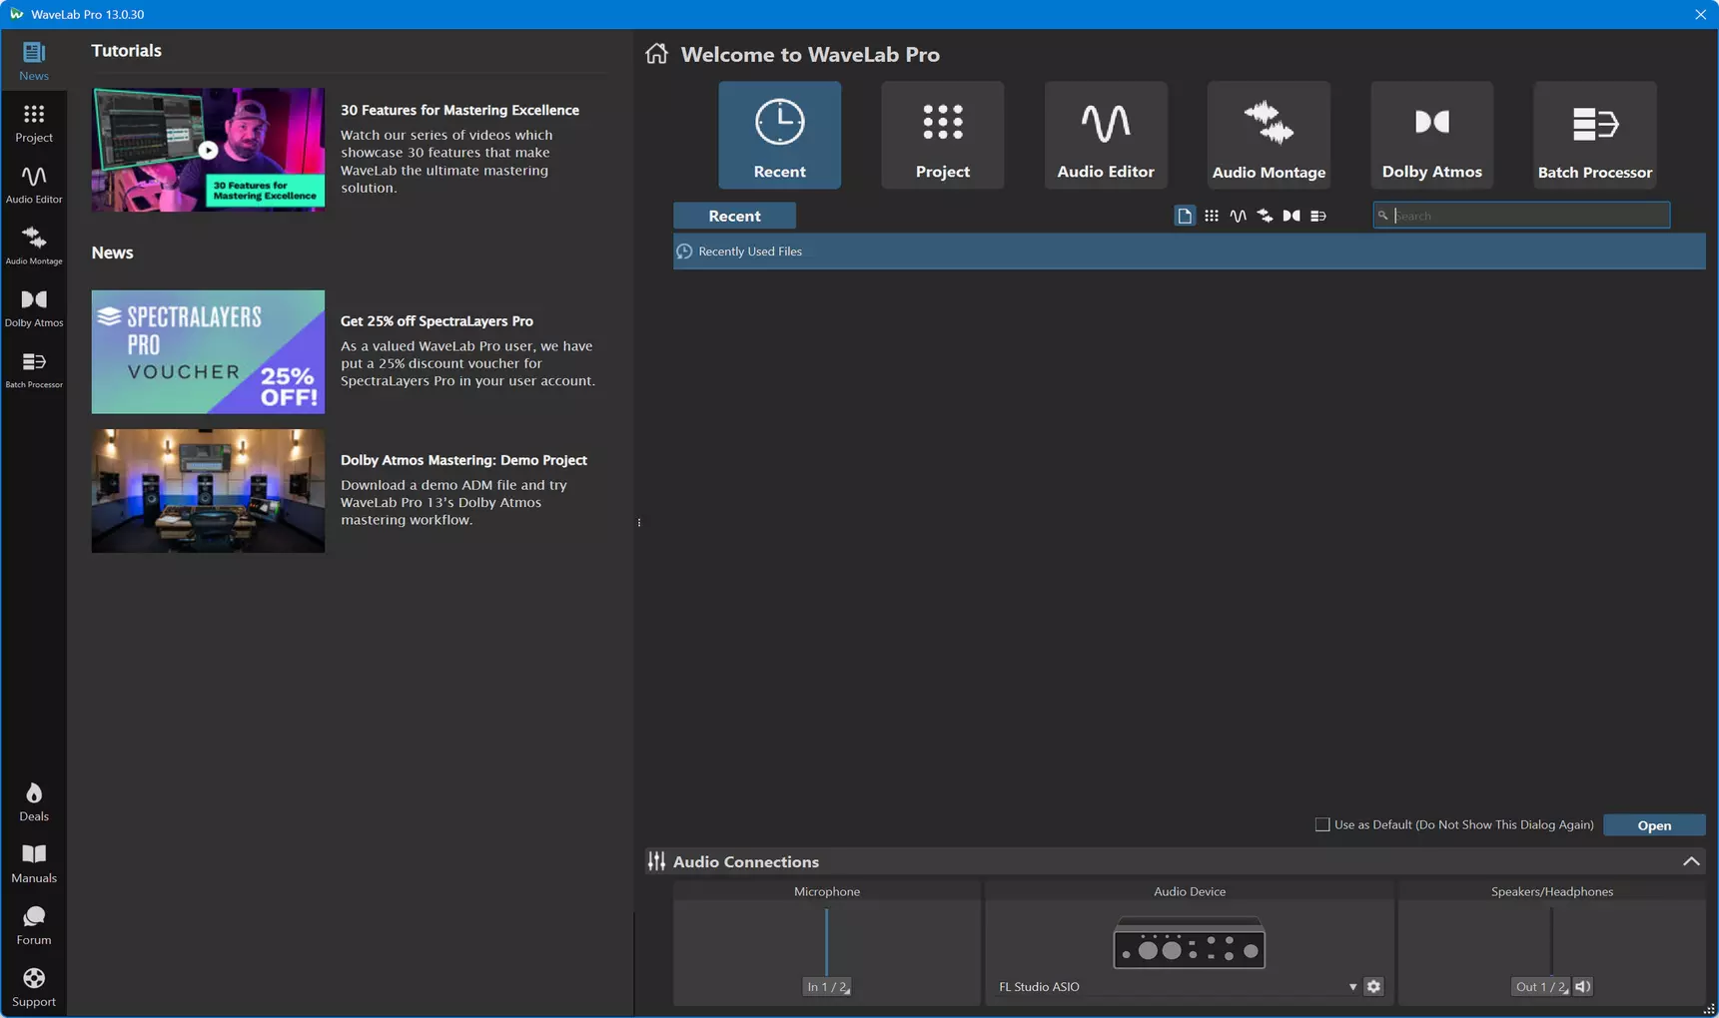Open 30 Features for Mastering Excellence tutorial
The width and height of the screenshot is (1719, 1018).
coord(459,110)
